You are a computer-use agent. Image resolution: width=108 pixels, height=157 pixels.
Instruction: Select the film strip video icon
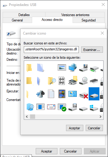tap(62, 94)
